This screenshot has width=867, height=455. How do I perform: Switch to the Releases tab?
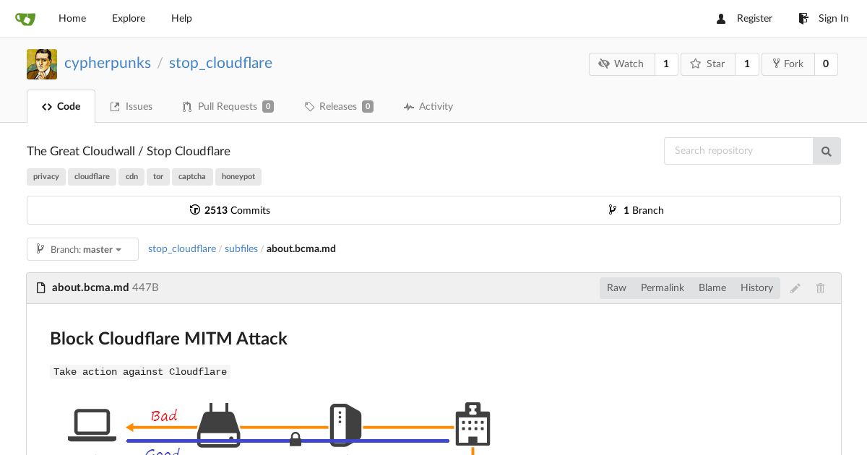[x=339, y=107]
